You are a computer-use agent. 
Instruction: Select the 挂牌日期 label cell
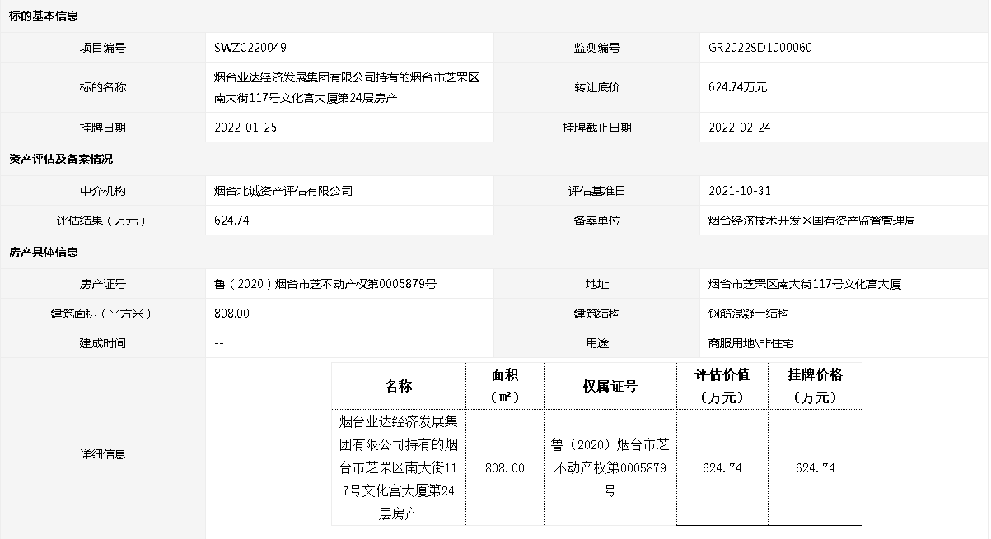[103, 128]
